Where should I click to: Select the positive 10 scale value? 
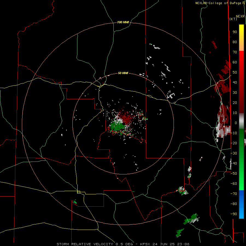point(235,113)
